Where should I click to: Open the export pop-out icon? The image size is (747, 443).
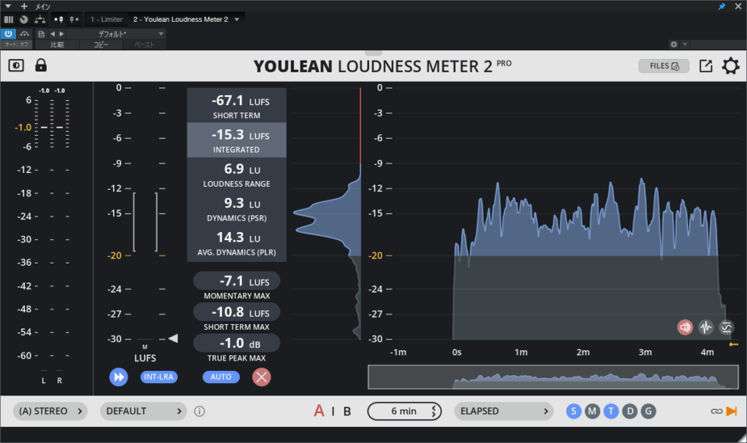[x=705, y=66]
